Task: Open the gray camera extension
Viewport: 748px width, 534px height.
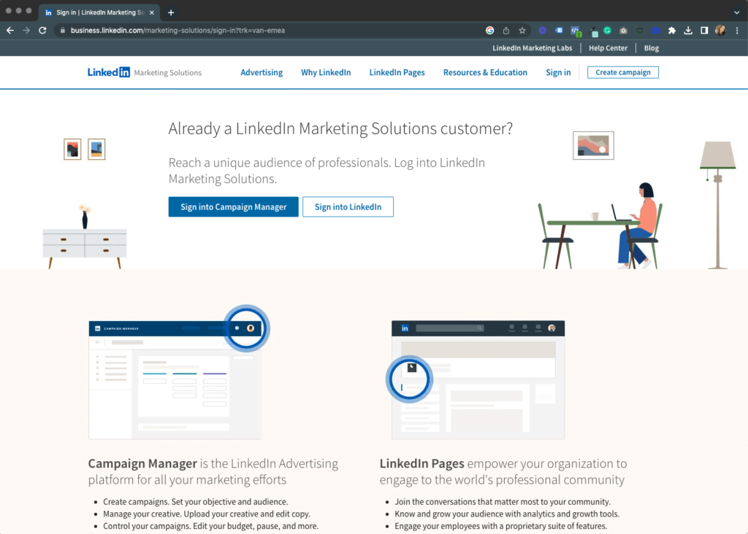Action: coord(624,31)
